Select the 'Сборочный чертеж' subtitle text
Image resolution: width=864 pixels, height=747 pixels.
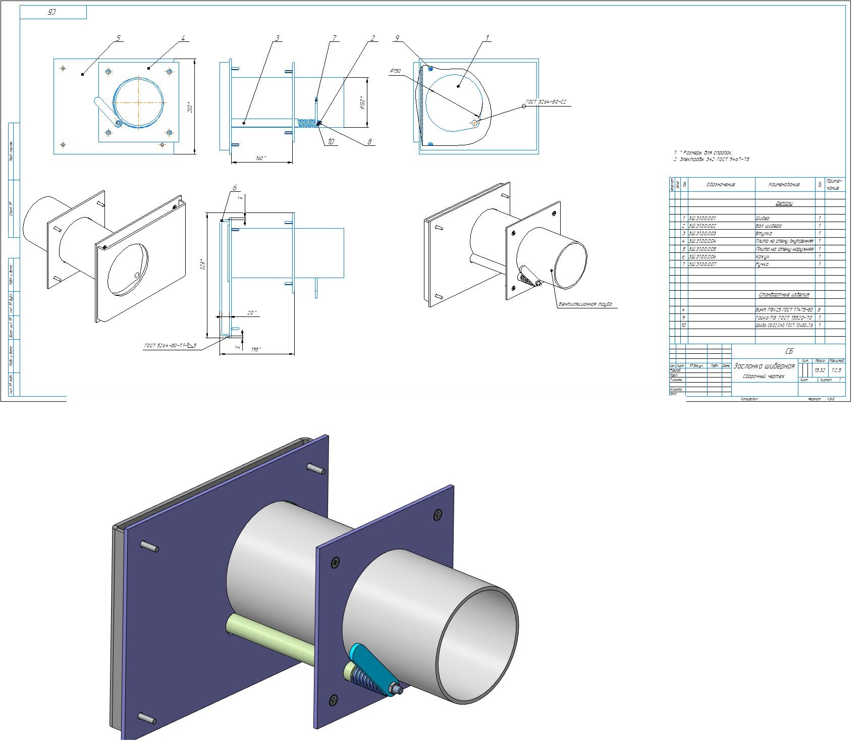click(x=764, y=377)
